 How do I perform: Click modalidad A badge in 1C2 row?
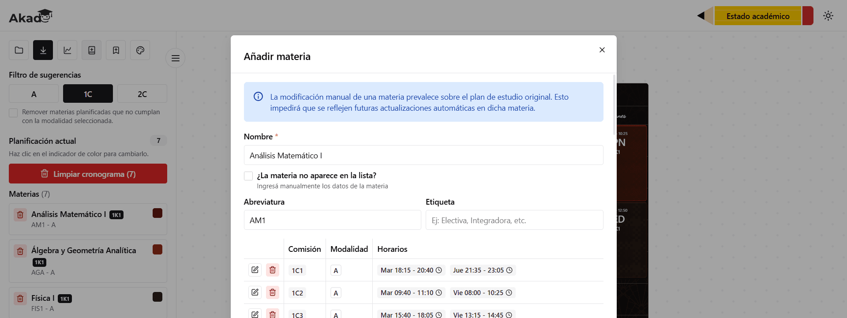[336, 293]
